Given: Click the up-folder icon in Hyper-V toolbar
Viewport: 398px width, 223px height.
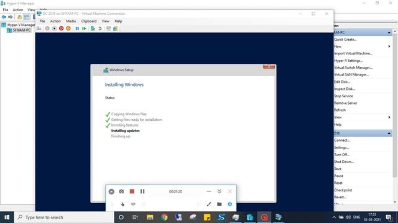Looking at the screenshot, I should [19, 17].
